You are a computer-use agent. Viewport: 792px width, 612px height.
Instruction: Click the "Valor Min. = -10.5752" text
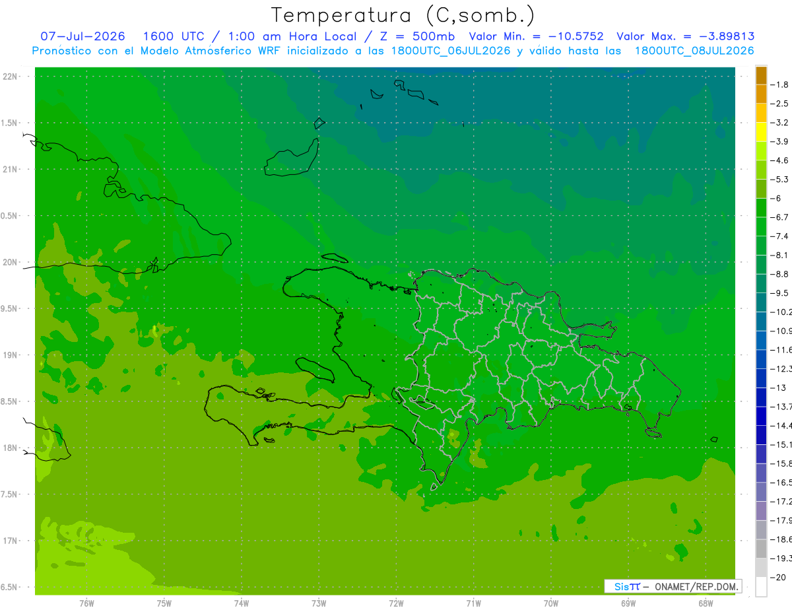coord(536,36)
